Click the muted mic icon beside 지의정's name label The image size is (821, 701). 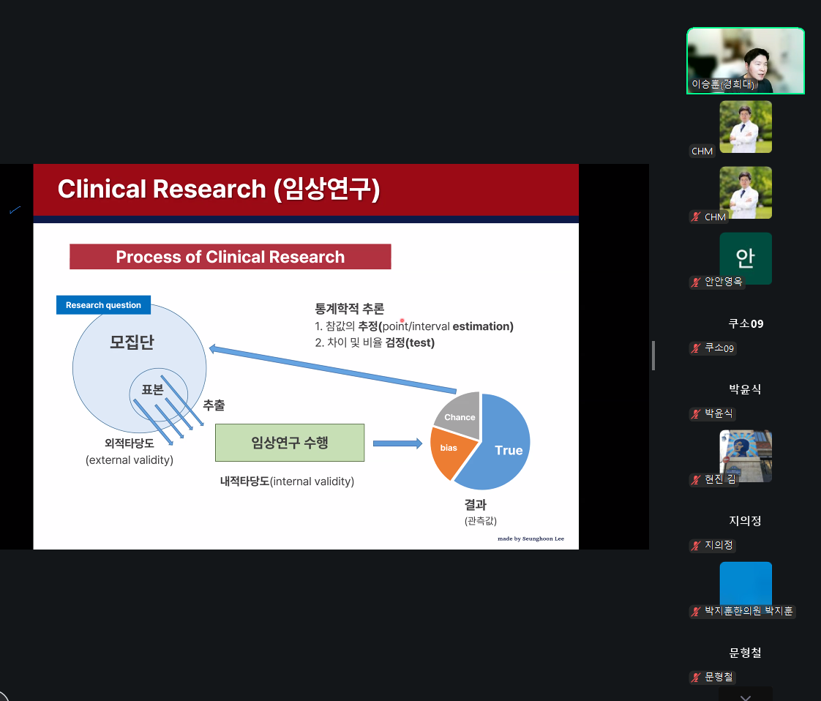click(x=697, y=545)
